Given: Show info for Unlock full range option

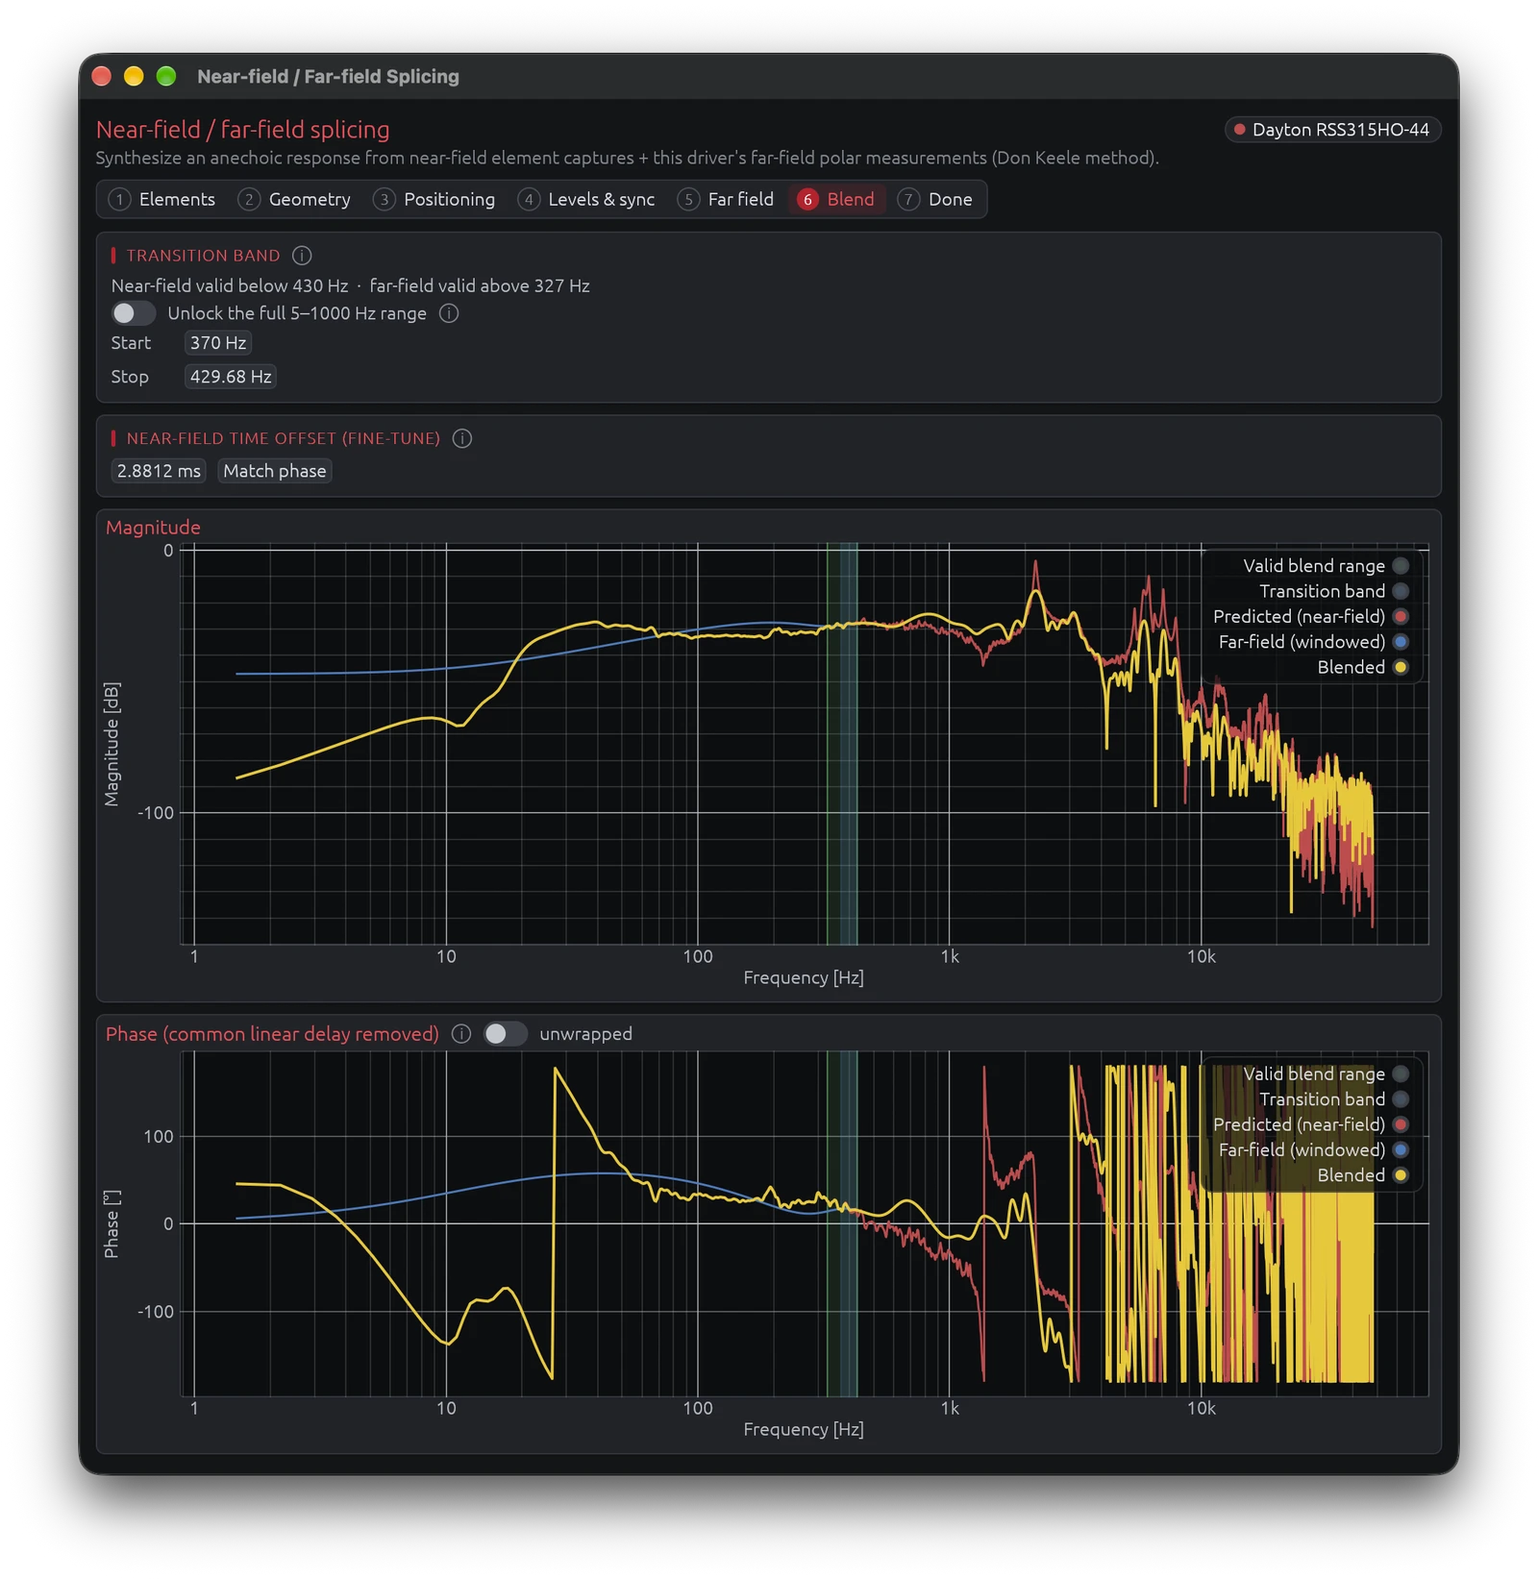Looking at the screenshot, I should (x=449, y=313).
